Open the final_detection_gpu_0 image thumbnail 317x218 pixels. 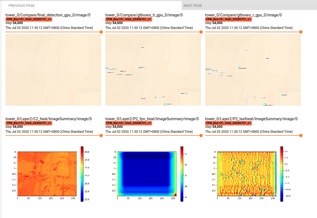[x=53, y=69]
